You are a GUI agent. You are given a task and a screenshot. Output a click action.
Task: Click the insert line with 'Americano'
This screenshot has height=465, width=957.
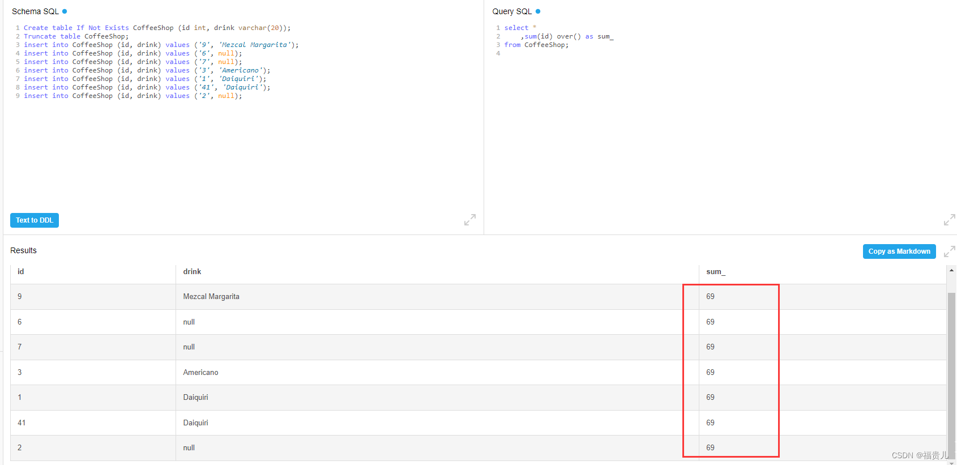pos(147,70)
